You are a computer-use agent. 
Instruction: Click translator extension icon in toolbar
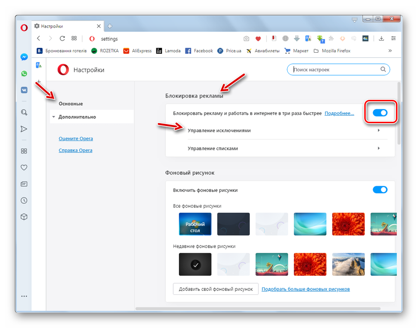308,39
